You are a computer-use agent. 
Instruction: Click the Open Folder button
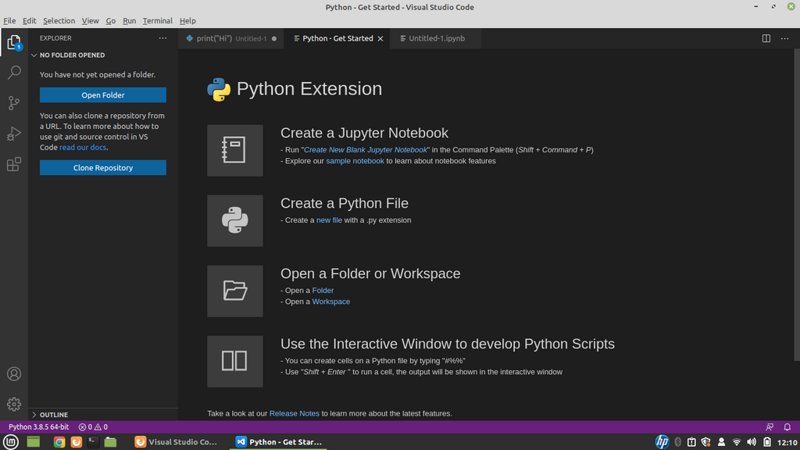[102, 95]
